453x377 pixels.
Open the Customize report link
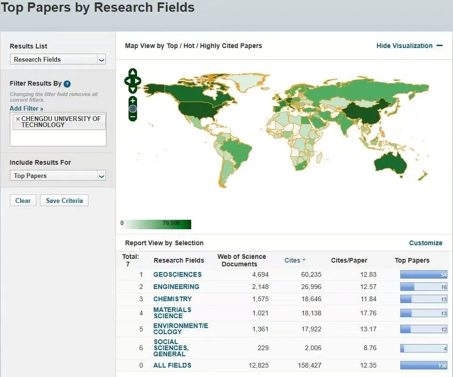pos(425,243)
